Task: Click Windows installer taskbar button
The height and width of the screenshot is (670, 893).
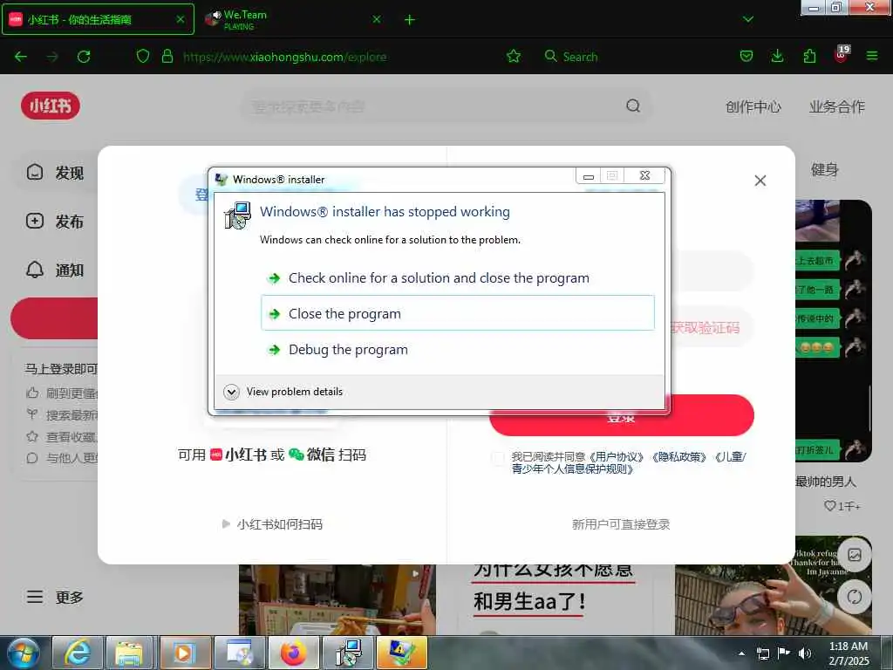Action: [347, 653]
